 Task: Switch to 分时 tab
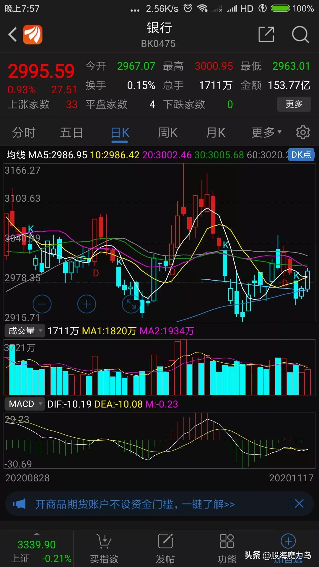pos(24,133)
